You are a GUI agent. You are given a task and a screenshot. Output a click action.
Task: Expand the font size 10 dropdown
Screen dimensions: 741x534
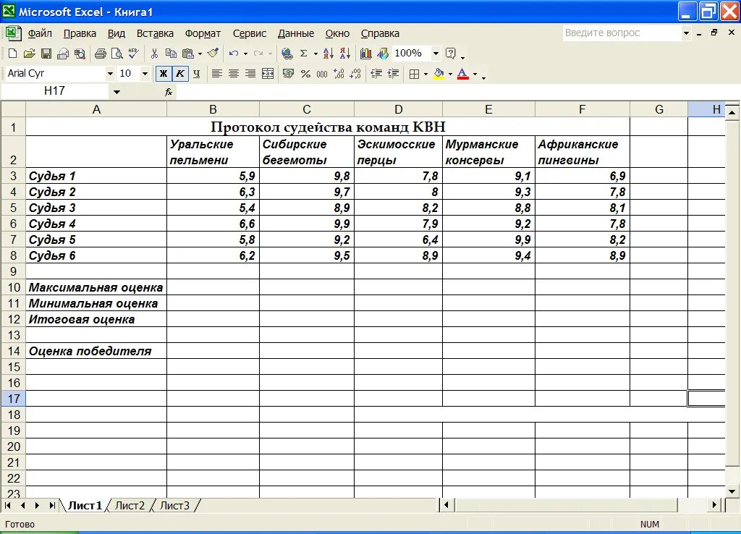145,74
